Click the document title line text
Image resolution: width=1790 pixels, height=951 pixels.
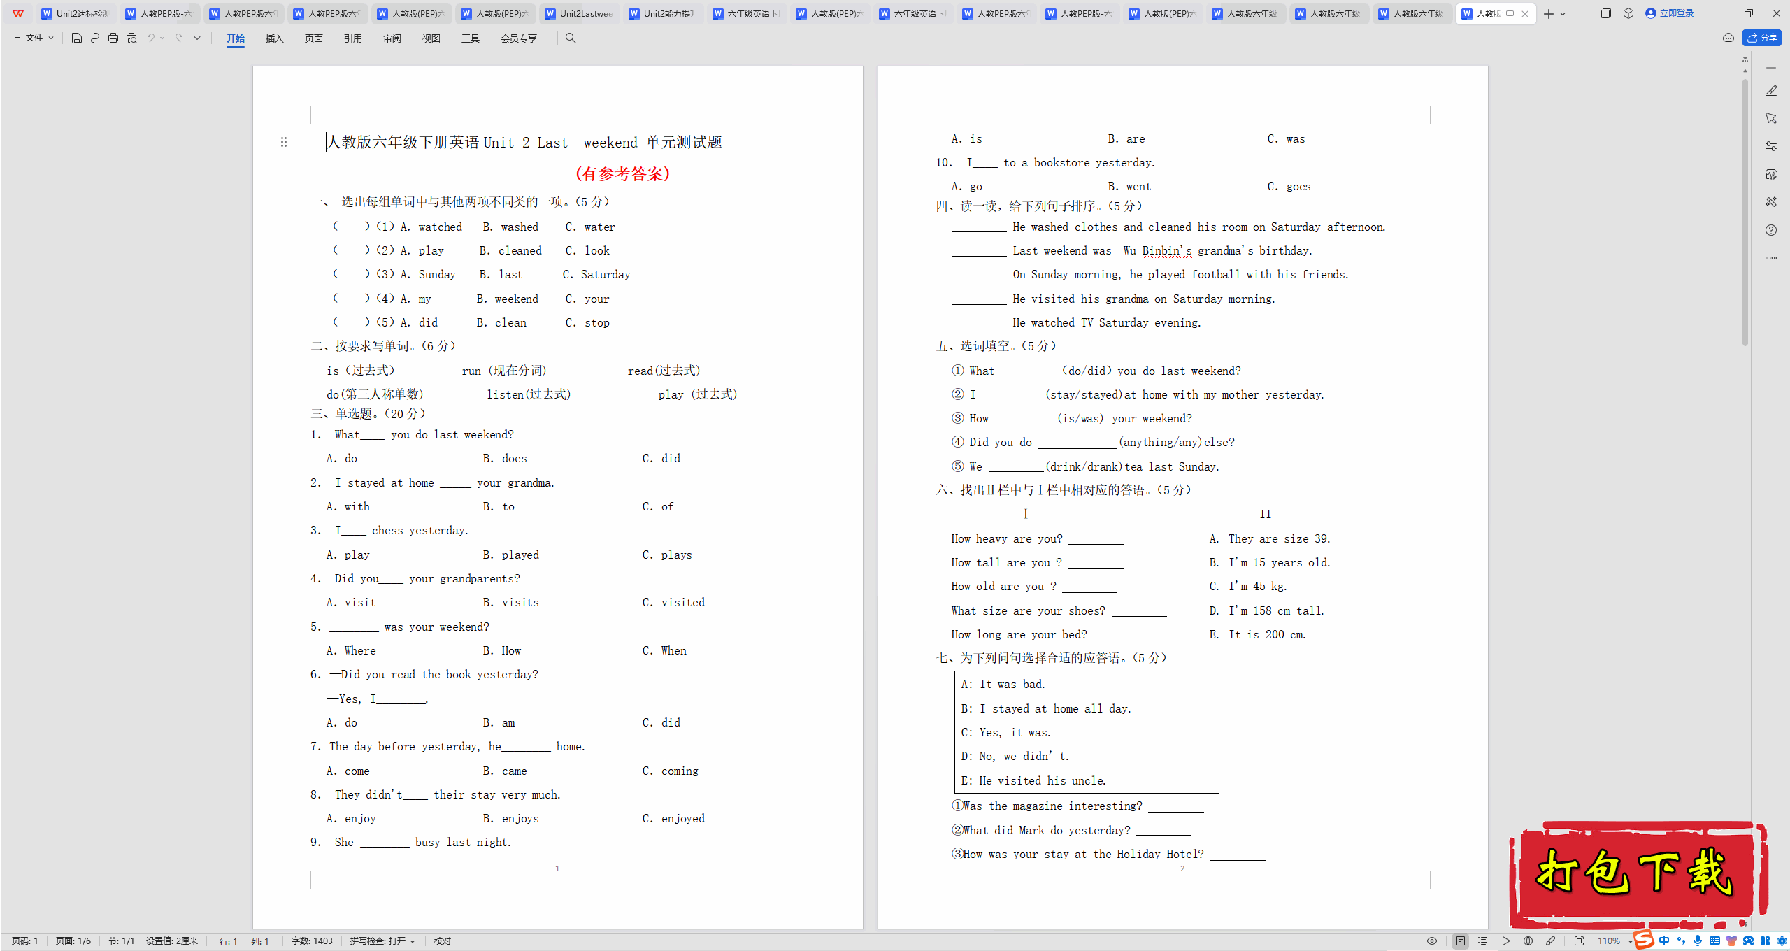click(524, 143)
